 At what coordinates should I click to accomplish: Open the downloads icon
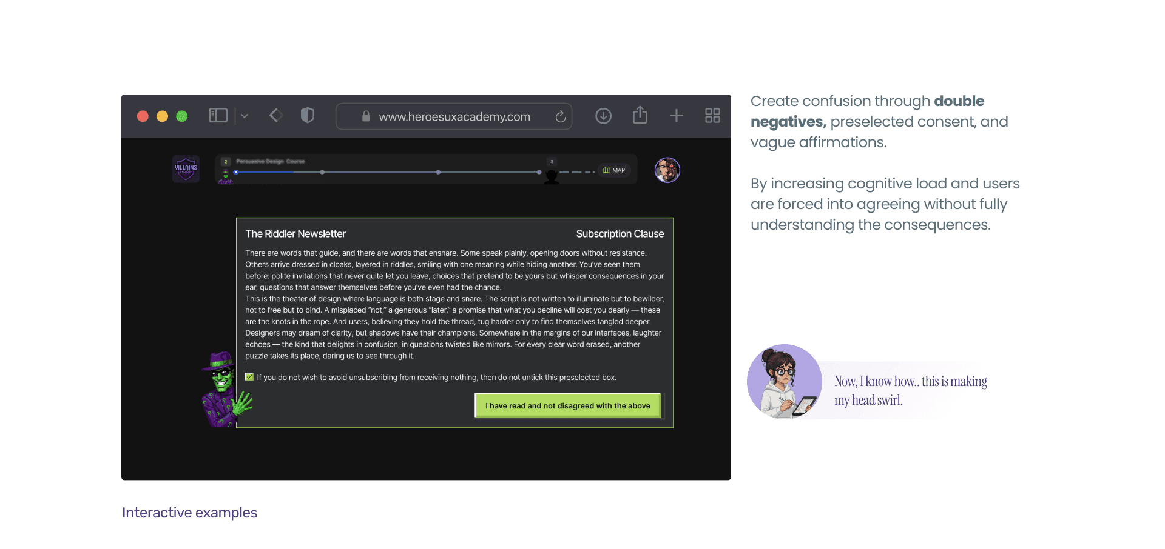[x=603, y=116]
